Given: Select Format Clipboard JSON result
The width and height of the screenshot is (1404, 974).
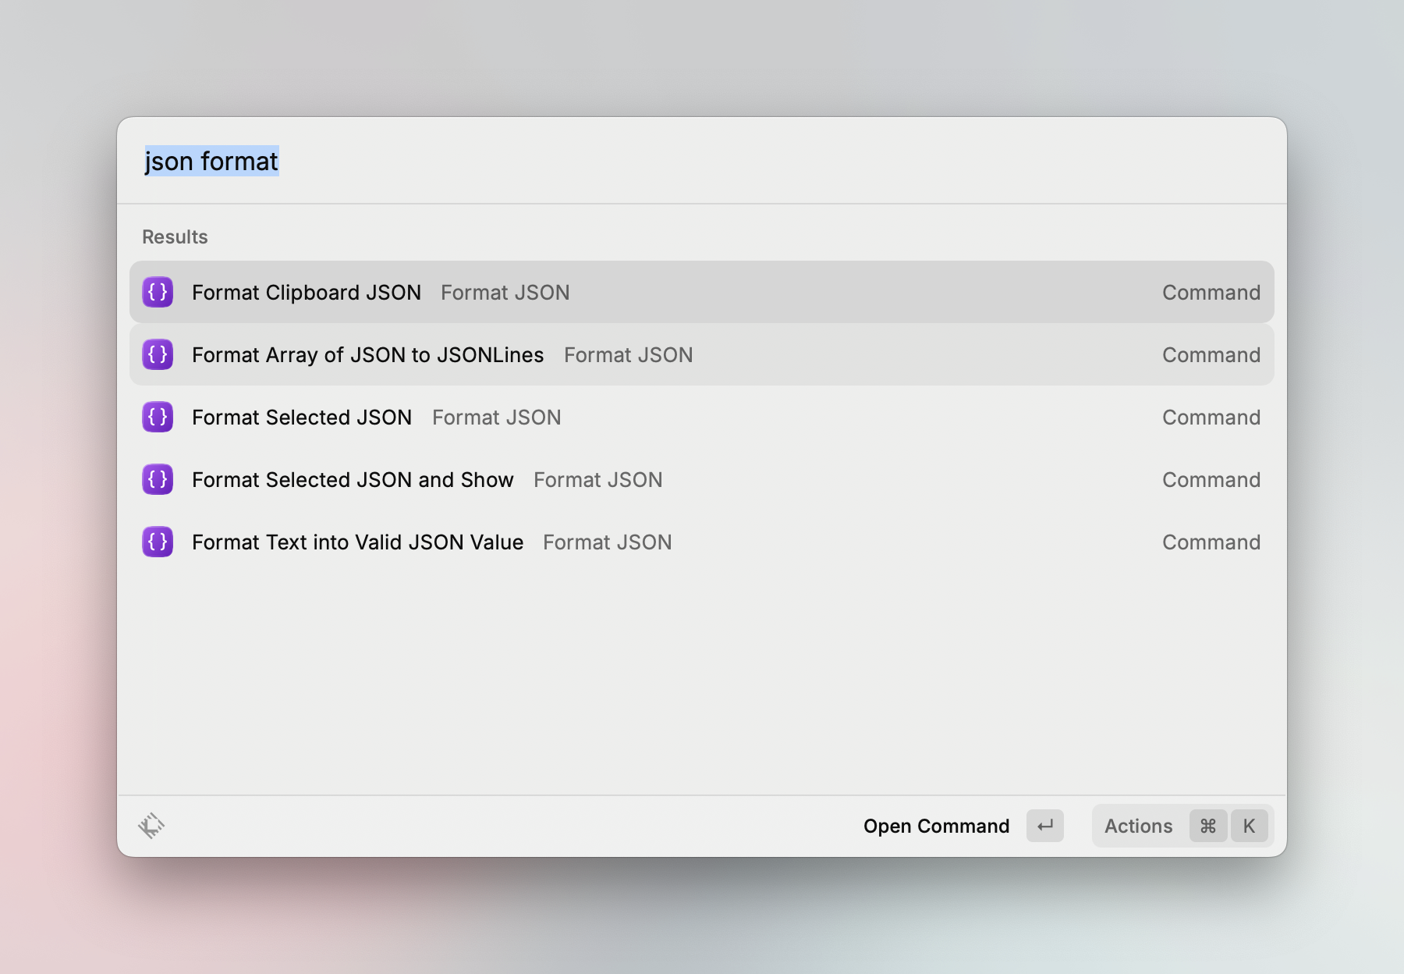Looking at the screenshot, I should click(x=307, y=293).
